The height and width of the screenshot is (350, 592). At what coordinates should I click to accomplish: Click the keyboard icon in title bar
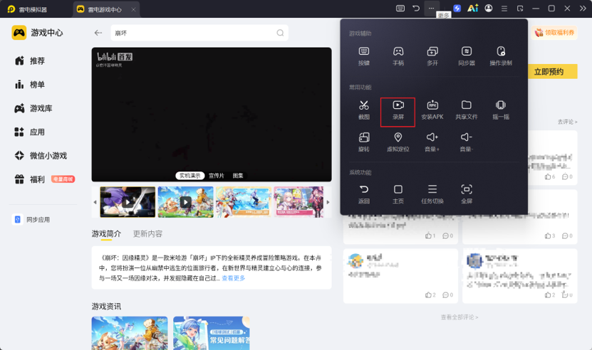400,9
